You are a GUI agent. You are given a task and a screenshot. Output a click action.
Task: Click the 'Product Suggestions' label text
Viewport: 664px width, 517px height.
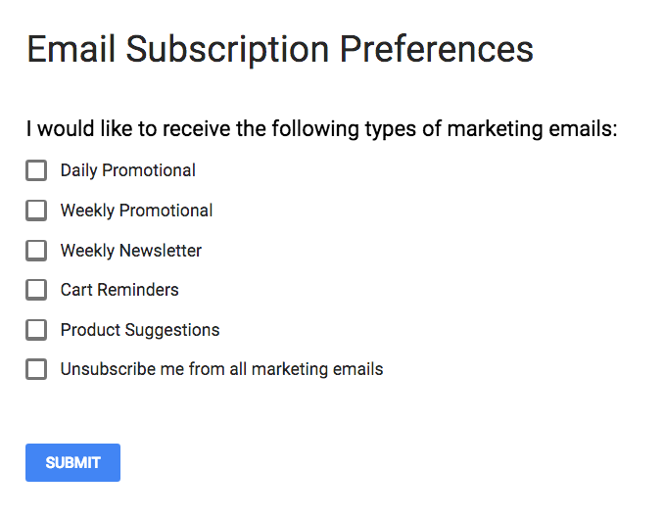tap(139, 330)
